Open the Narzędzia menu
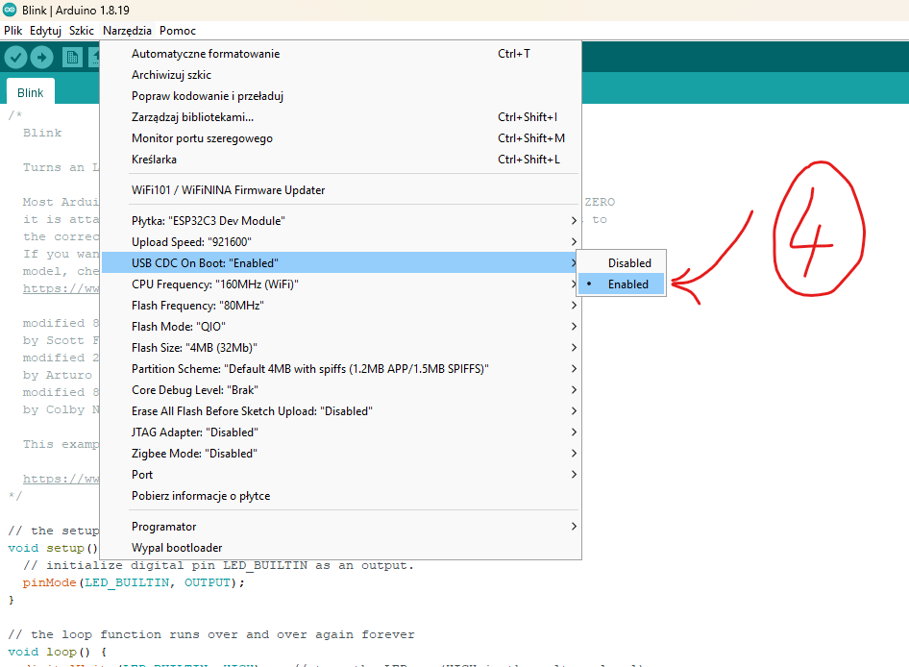909x667 pixels. (127, 31)
